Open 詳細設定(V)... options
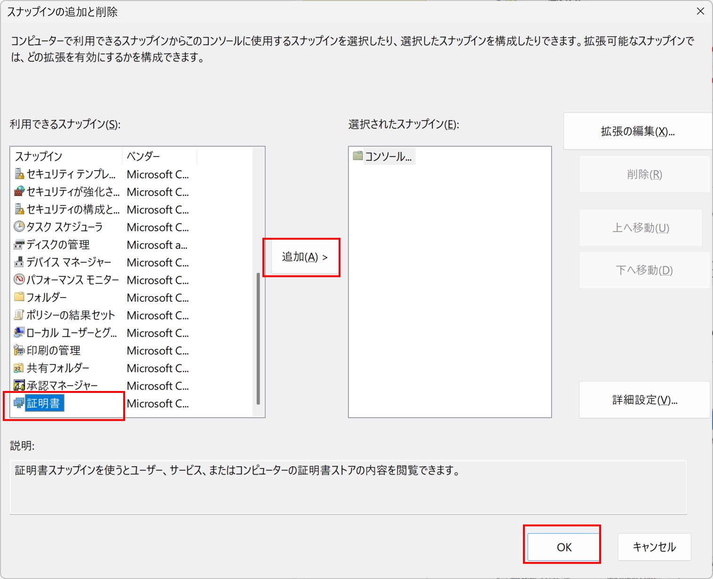The width and height of the screenshot is (713, 579). tap(644, 400)
